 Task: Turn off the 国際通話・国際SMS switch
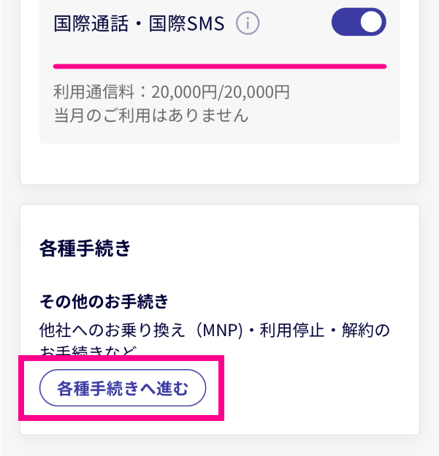click(359, 22)
